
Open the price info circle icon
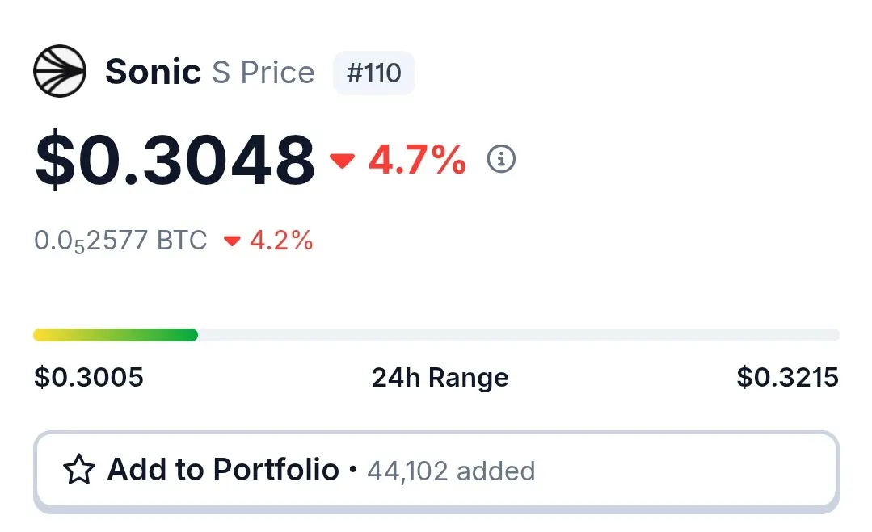click(x=501, y=159)
